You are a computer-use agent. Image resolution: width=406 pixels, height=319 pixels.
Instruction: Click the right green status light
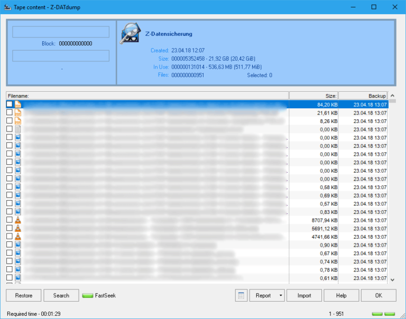[x=390, y=314]
